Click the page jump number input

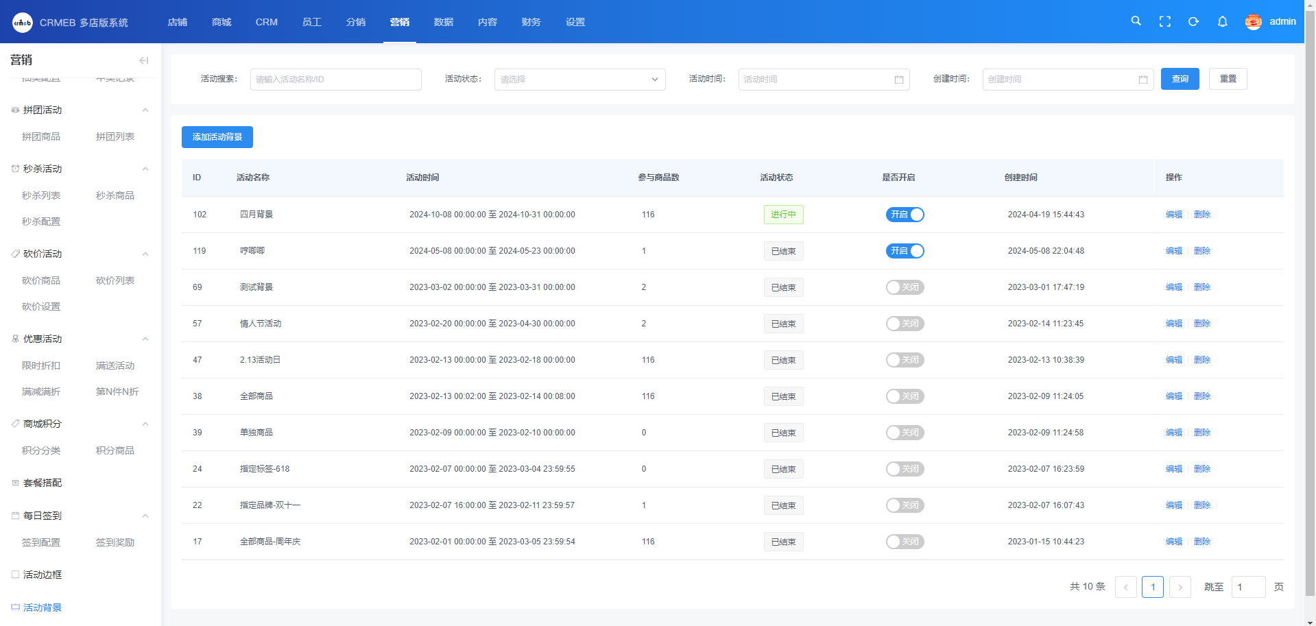click(1247, 587)
